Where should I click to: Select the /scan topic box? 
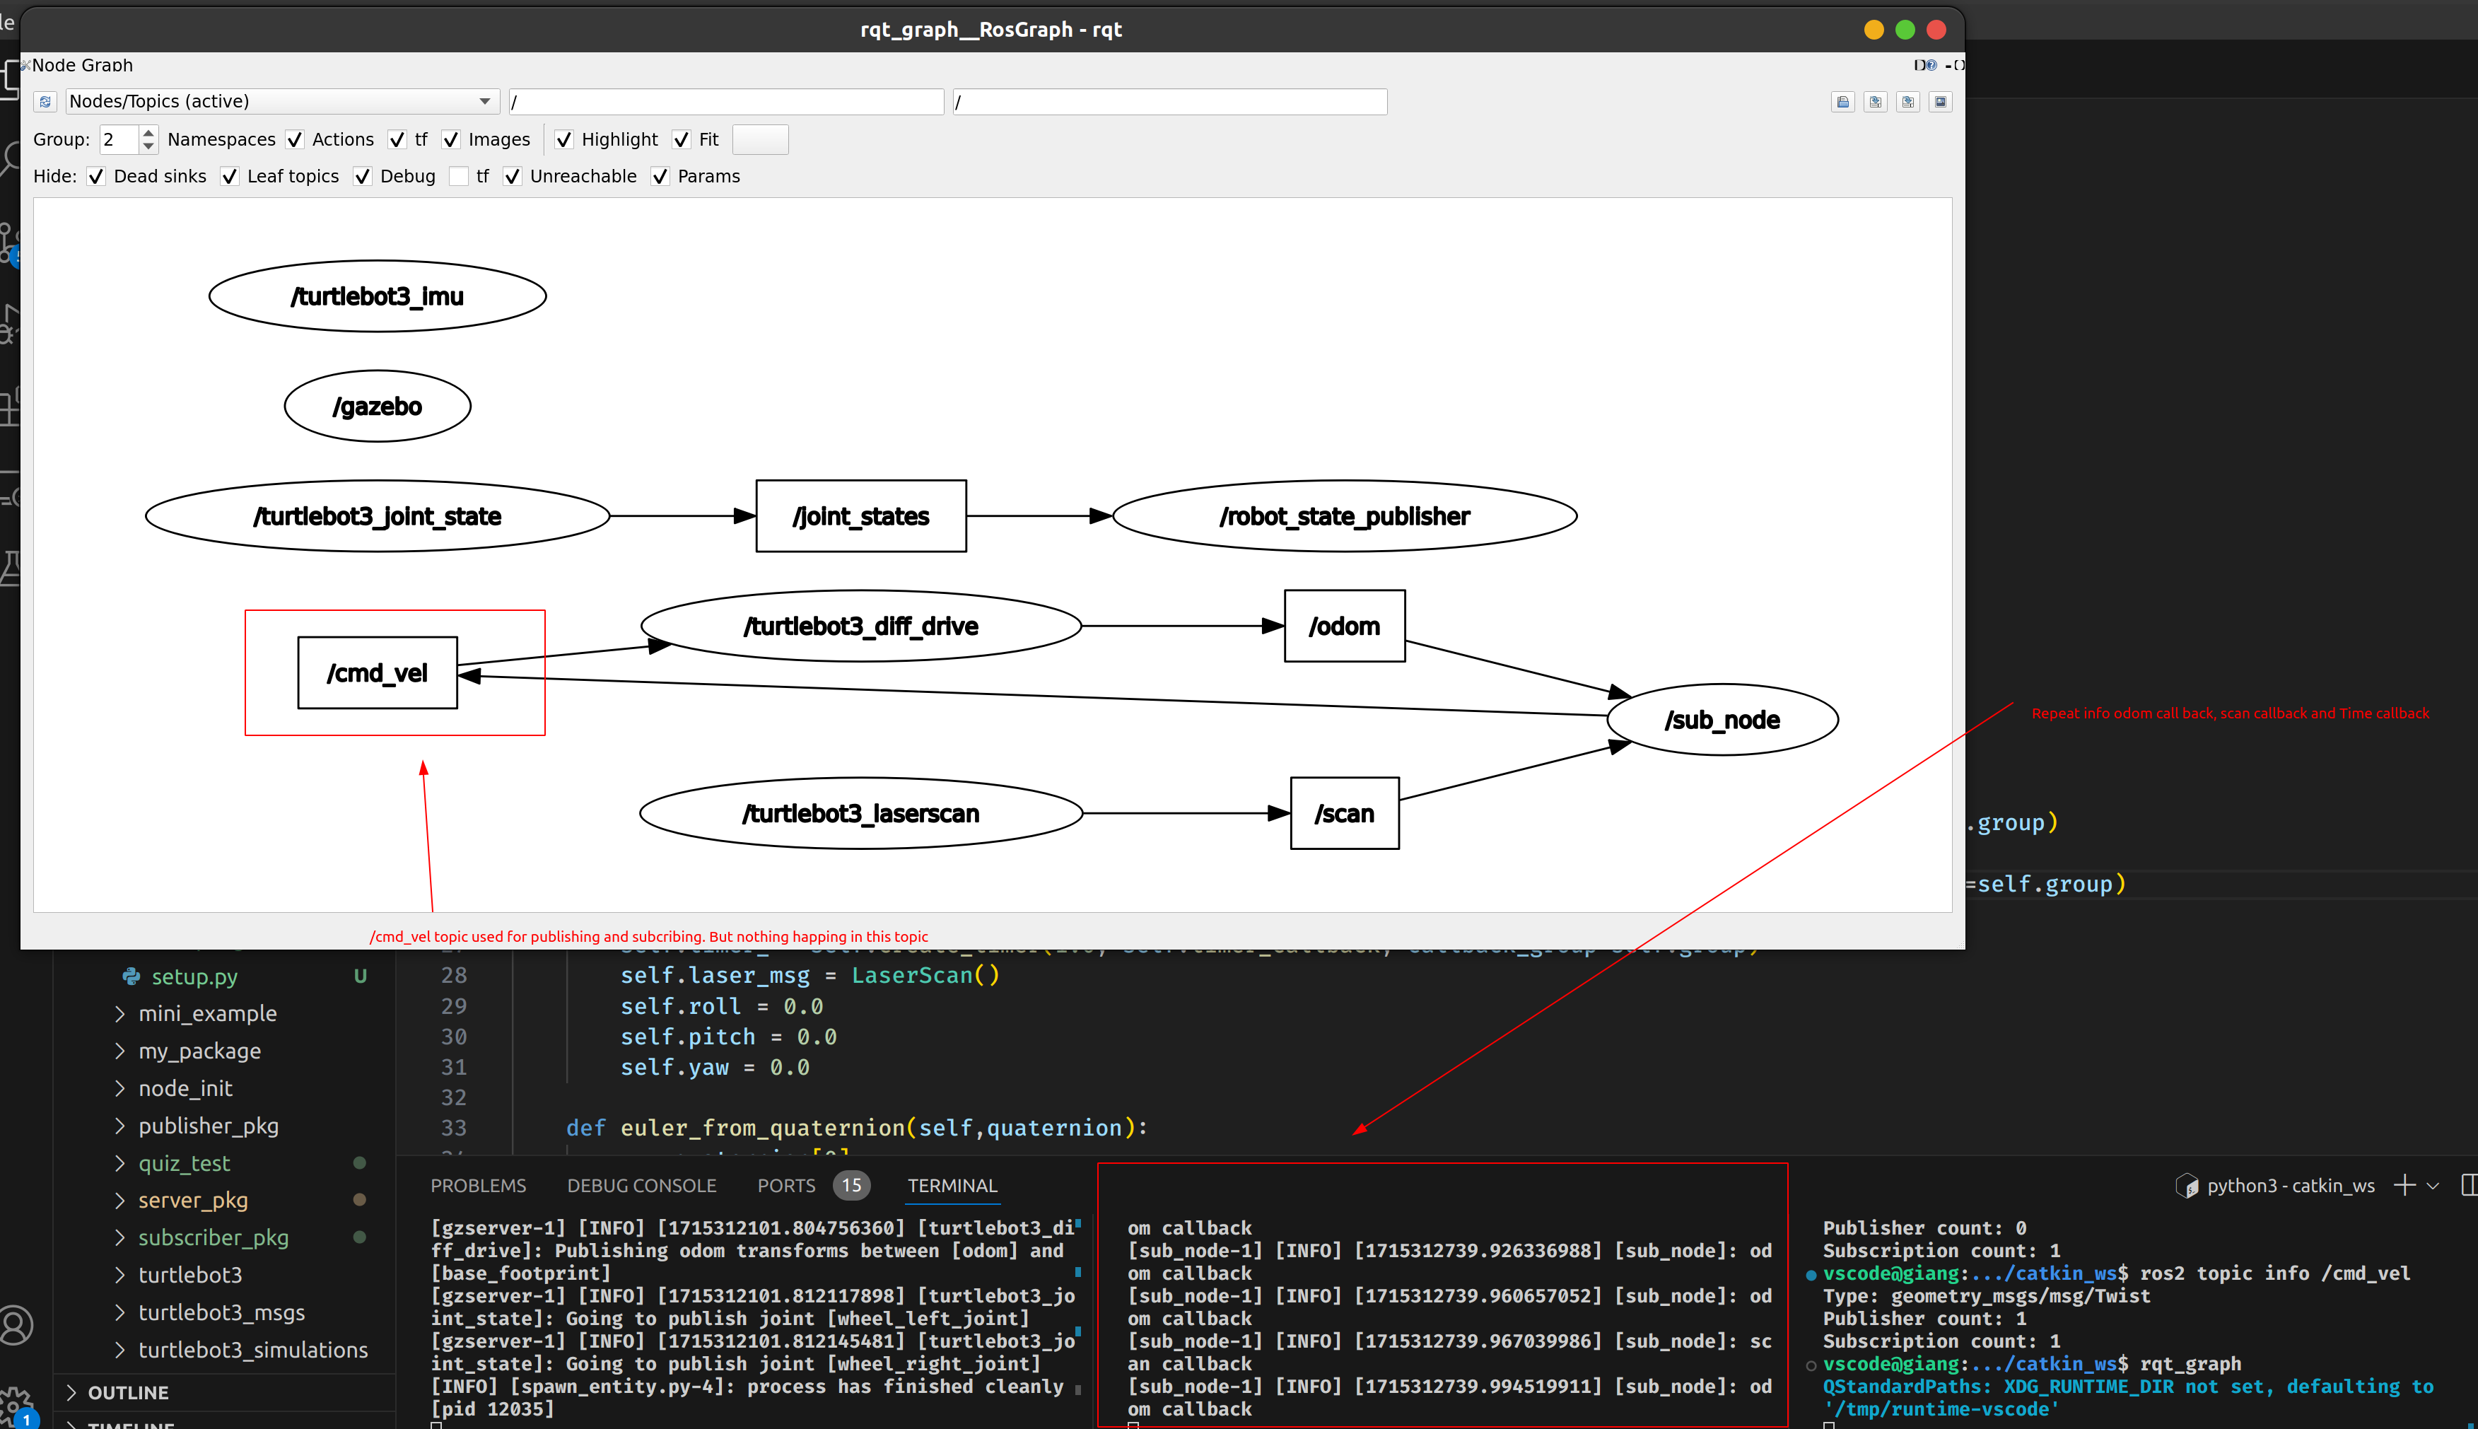(1345, 812)
